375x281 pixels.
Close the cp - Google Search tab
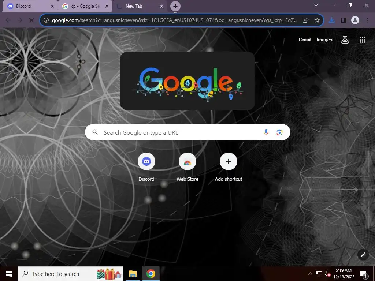click(107, 6)
